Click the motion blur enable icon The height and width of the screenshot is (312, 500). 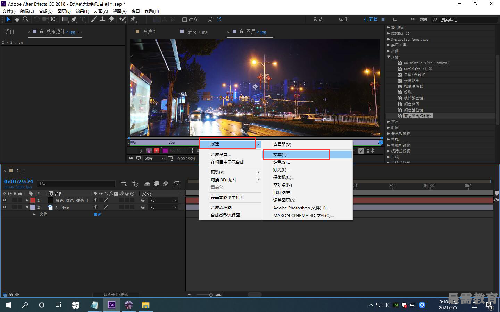166,184
